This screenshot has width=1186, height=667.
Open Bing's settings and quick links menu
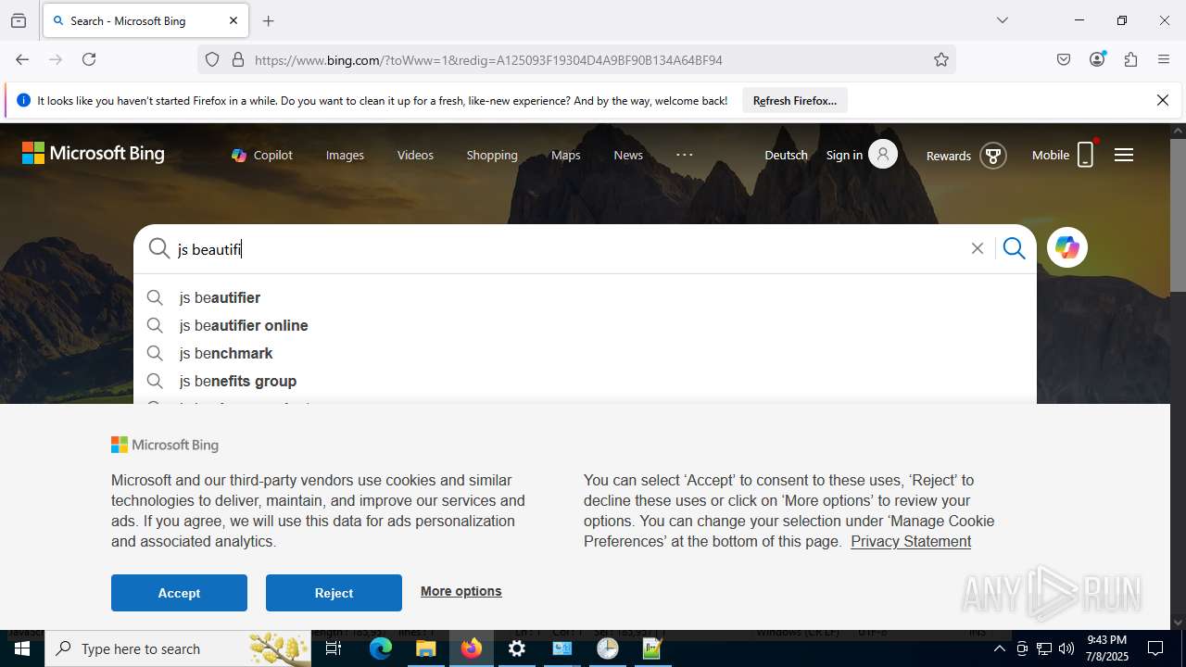(1124, 155)
